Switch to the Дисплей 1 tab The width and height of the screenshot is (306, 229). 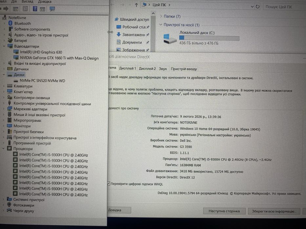128,68
